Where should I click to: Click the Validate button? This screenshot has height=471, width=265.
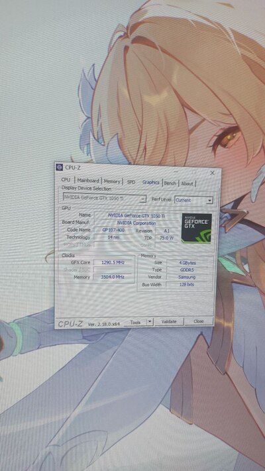coord(169,321)
